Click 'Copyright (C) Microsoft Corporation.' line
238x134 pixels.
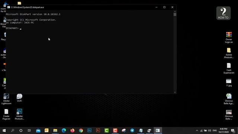31,20
